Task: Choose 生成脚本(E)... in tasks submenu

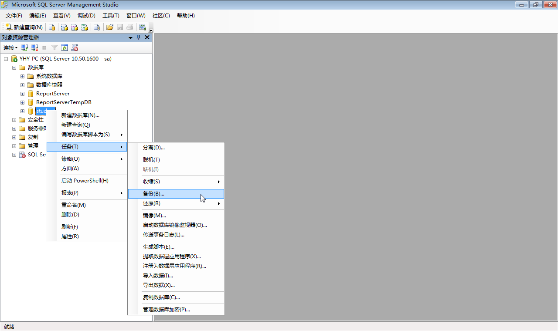Action: coord(176,247)
